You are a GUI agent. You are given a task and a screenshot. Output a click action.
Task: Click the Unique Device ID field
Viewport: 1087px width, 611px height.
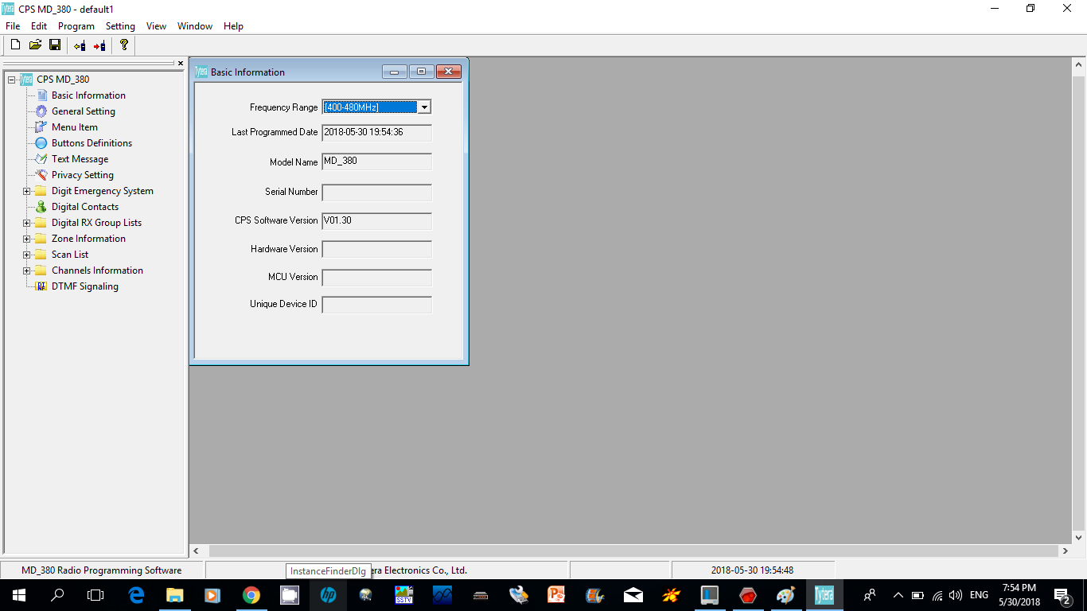click(x=377, y=305)
